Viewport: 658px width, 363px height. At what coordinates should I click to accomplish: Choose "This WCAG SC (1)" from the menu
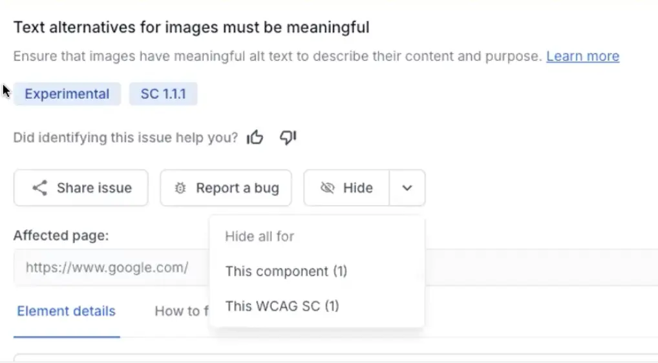click(282, 306)
